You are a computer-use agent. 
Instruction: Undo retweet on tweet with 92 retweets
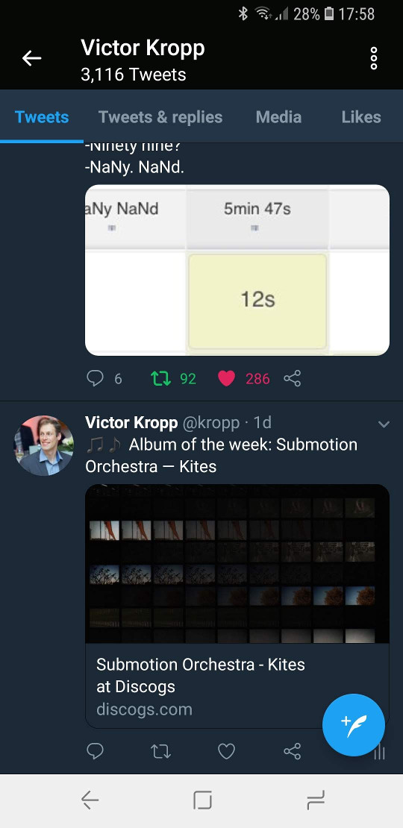(160, 379)
